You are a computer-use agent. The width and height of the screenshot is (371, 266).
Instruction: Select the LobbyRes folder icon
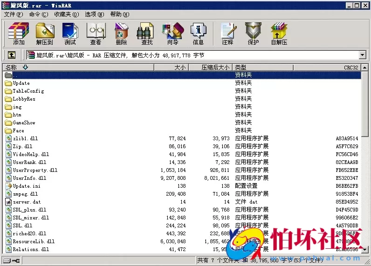8,99
